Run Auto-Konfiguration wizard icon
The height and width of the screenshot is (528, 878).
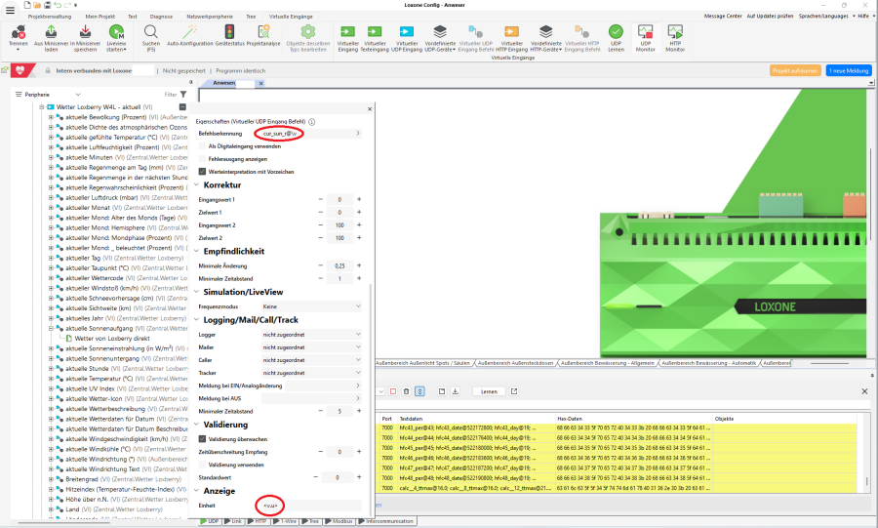click(190, 32)
